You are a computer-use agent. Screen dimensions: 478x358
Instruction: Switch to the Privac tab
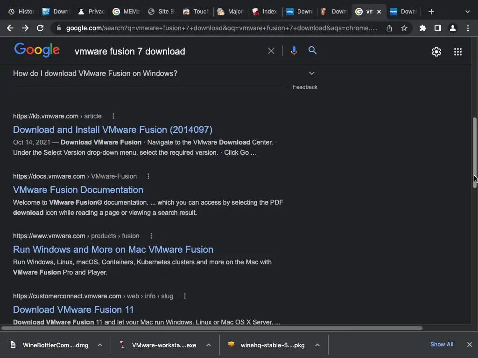[91, 12]
